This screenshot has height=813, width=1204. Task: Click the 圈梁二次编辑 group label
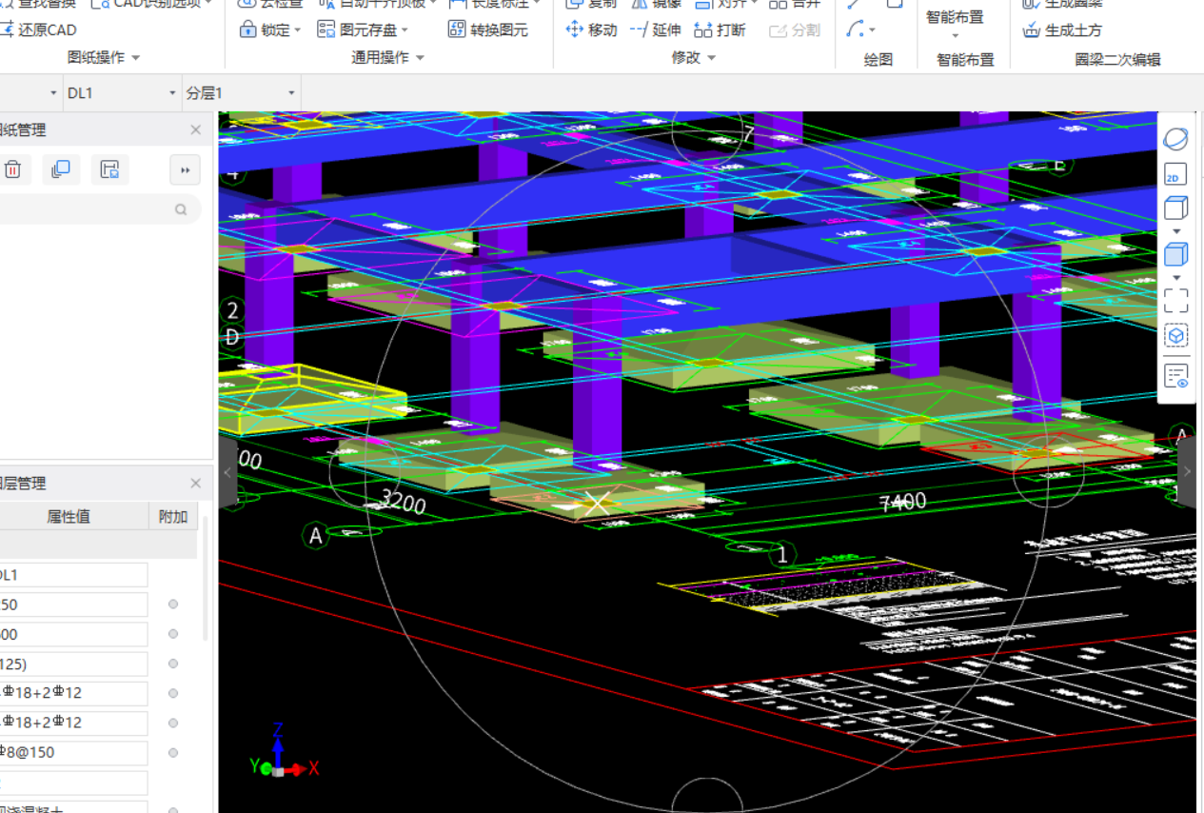tap(1117, 59)
